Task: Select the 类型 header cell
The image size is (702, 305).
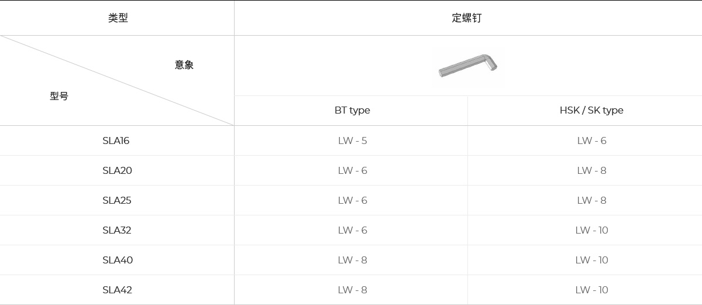Action: pos(118,18)
